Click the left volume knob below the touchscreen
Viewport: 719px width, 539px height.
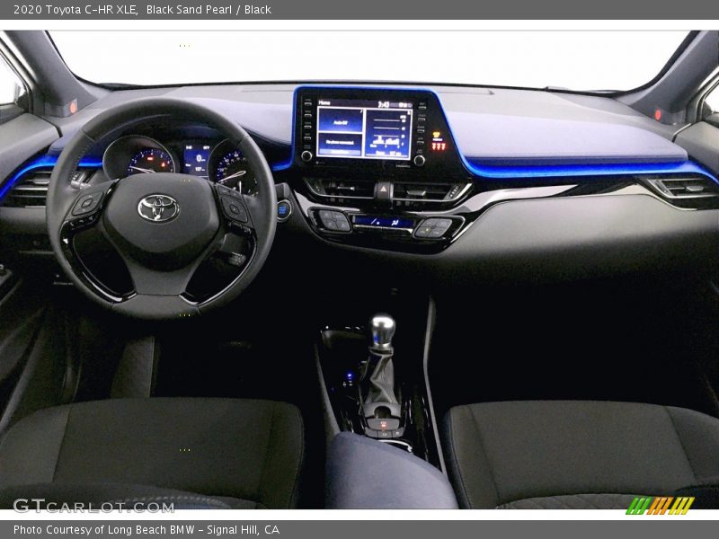306,155
